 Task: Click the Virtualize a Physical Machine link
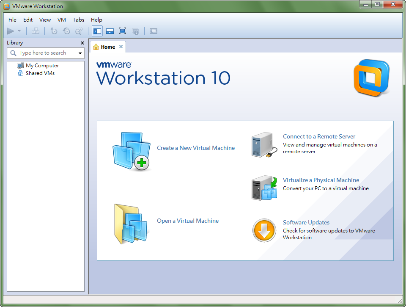pyautogui.click(x=321, y=180)
